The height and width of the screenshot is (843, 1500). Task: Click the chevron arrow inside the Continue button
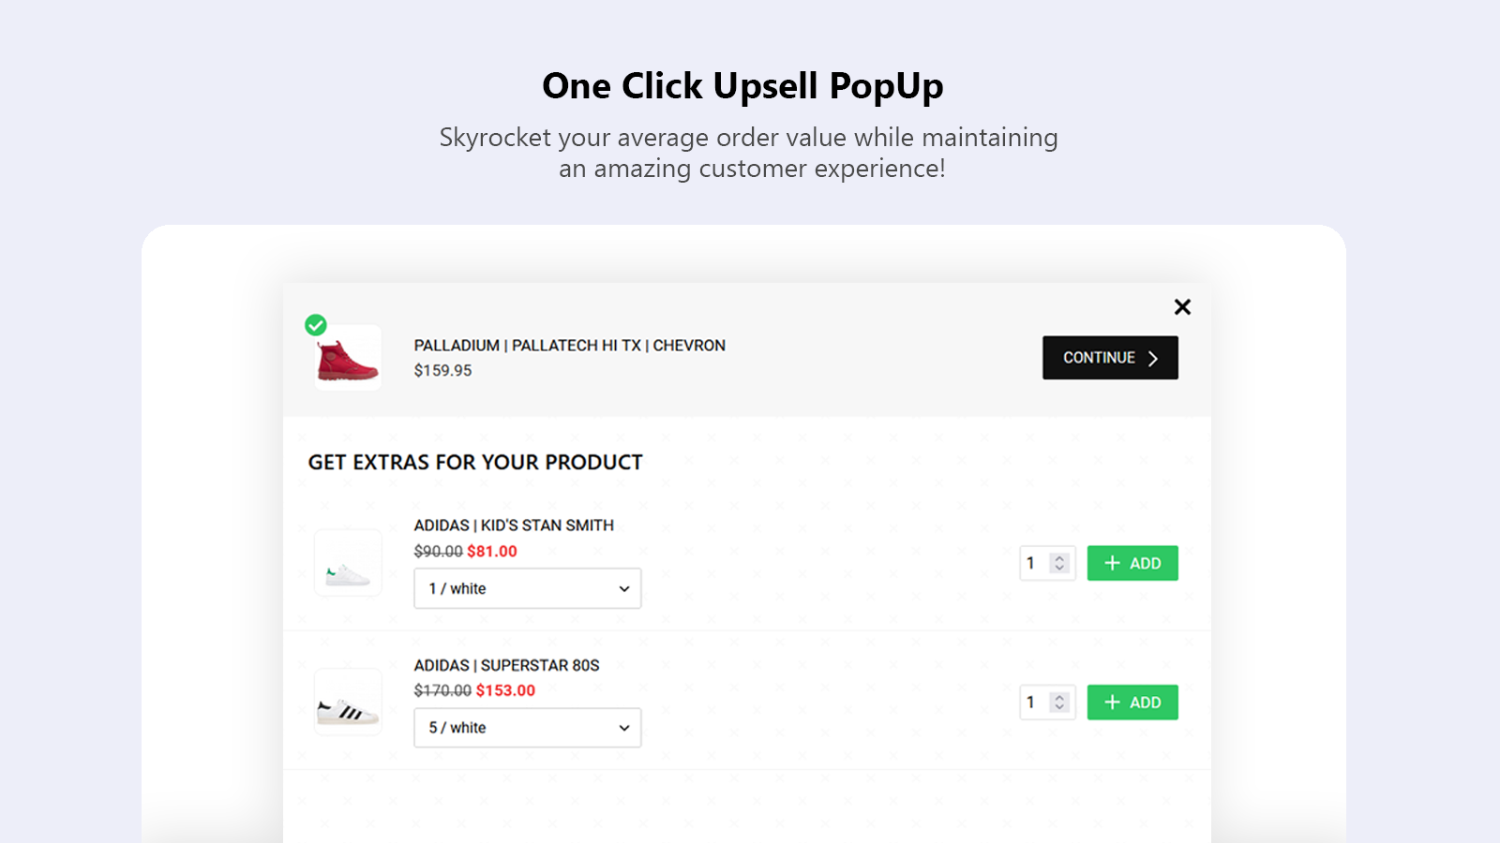pyautogui.click(x=1152, y=357)
